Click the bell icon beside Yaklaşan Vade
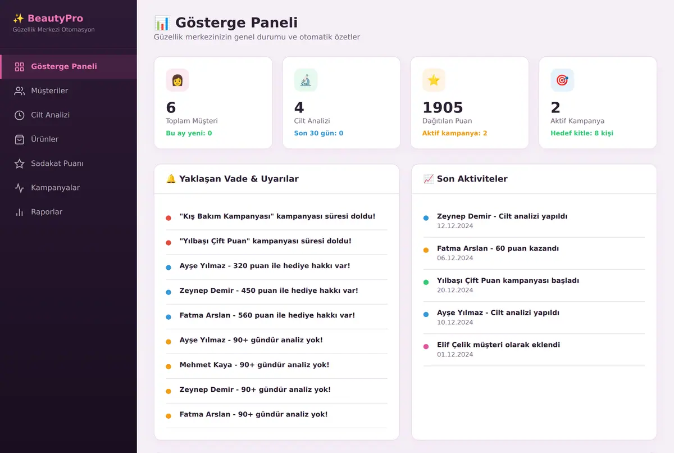Viewport: 674px width, 453px height. 171,179
